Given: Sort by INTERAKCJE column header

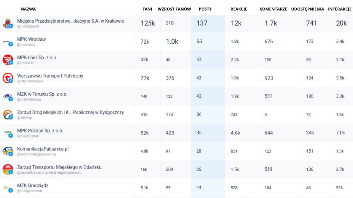Looking at the screenshot, I should click(x=340, y=9).
